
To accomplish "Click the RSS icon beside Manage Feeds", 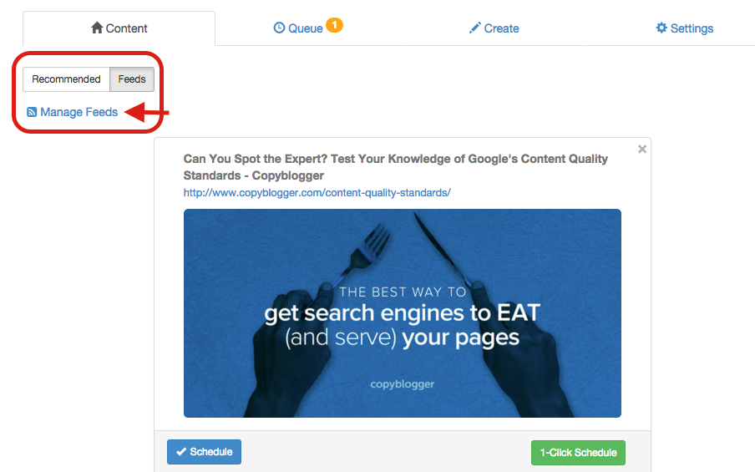I will (32, 112).
